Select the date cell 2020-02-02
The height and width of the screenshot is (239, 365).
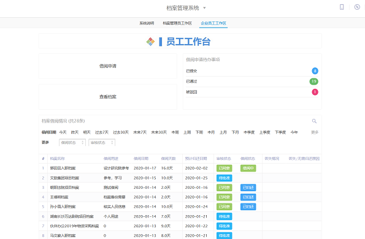click(196, 168)
